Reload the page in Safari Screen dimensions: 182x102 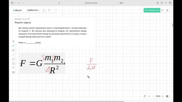tap(123, 3)
